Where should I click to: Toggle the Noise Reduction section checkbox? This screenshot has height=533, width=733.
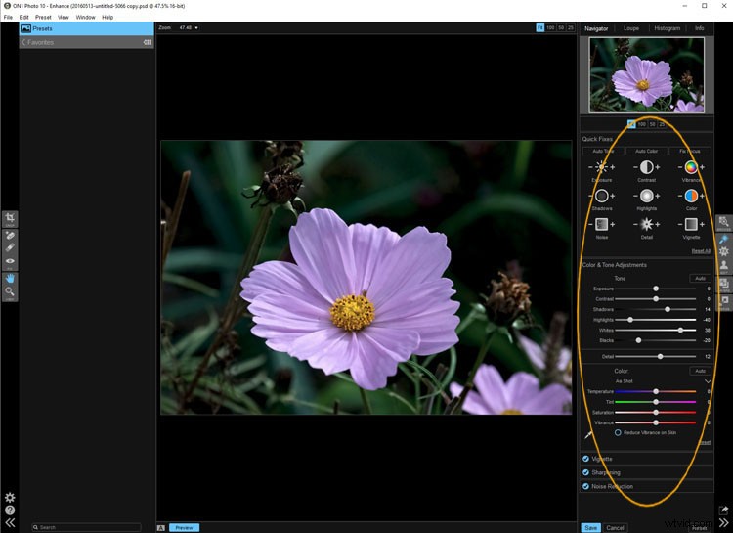[585, 486]
